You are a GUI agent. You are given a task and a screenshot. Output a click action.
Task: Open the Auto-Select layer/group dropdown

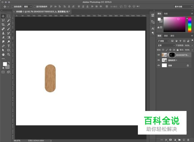coord(28,7)
